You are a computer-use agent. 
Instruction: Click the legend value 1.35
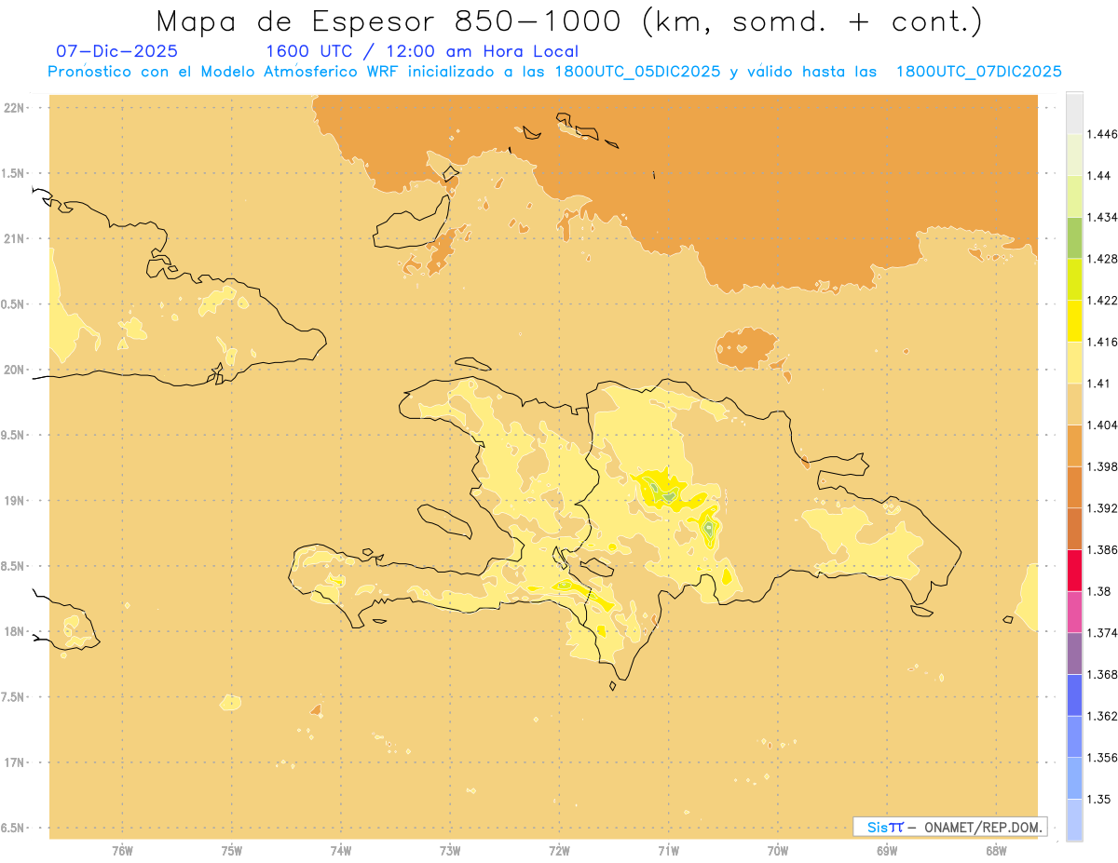pyautogui.click(x=1099, y=800)
